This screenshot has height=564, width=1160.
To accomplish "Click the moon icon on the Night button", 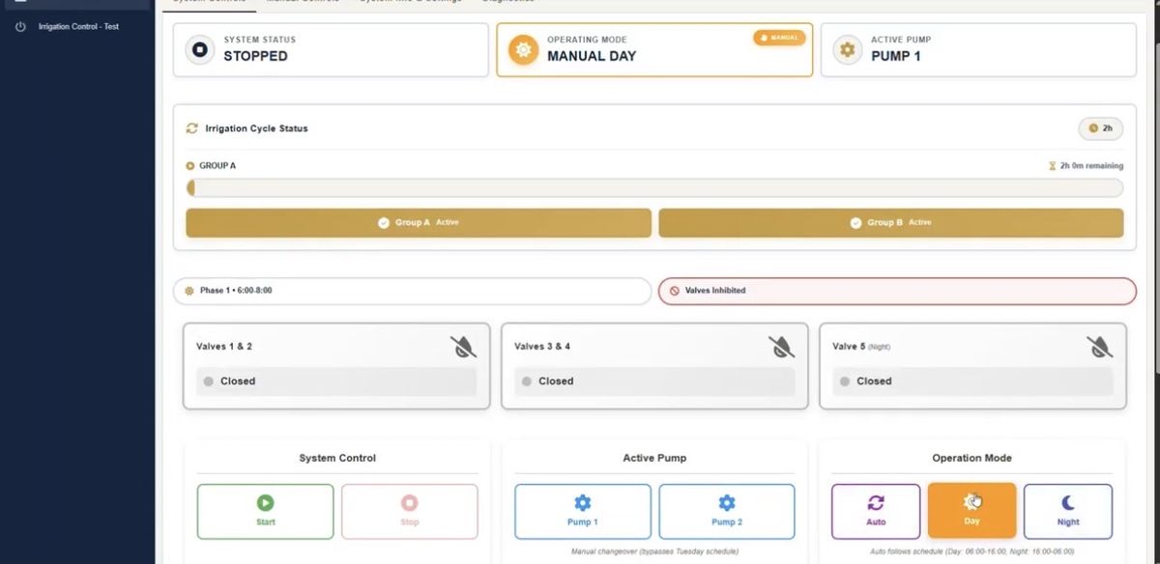I will [x=1067, y=502].
